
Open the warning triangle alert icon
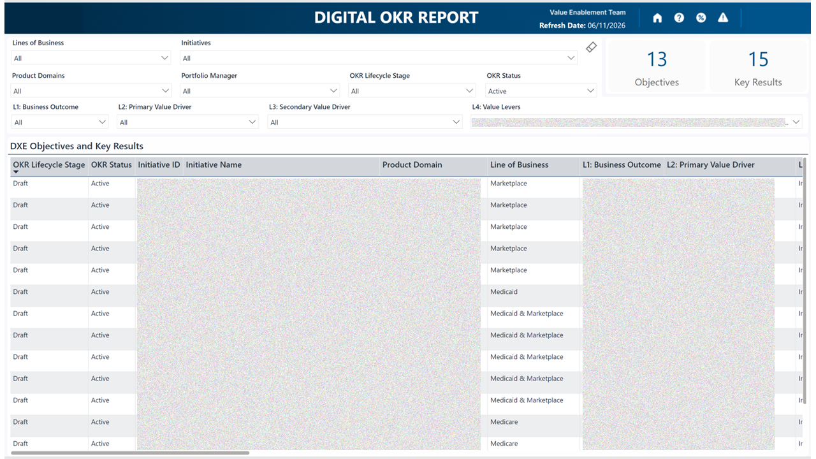pyautogui.click(x=723, y=18)
